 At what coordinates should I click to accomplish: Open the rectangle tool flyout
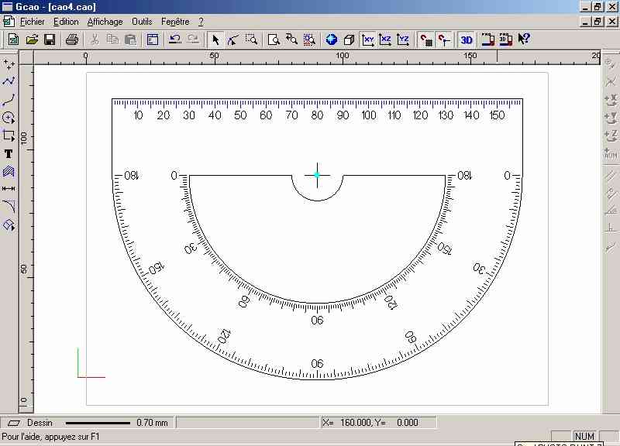point(9,136)
